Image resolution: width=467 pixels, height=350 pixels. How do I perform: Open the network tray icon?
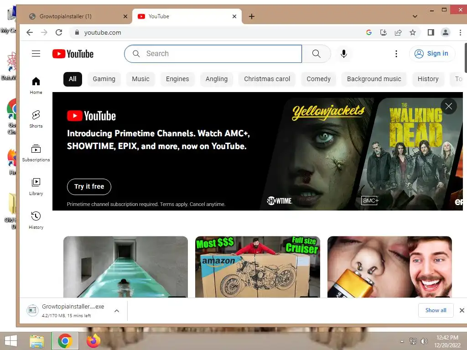[x=413, y=341]
